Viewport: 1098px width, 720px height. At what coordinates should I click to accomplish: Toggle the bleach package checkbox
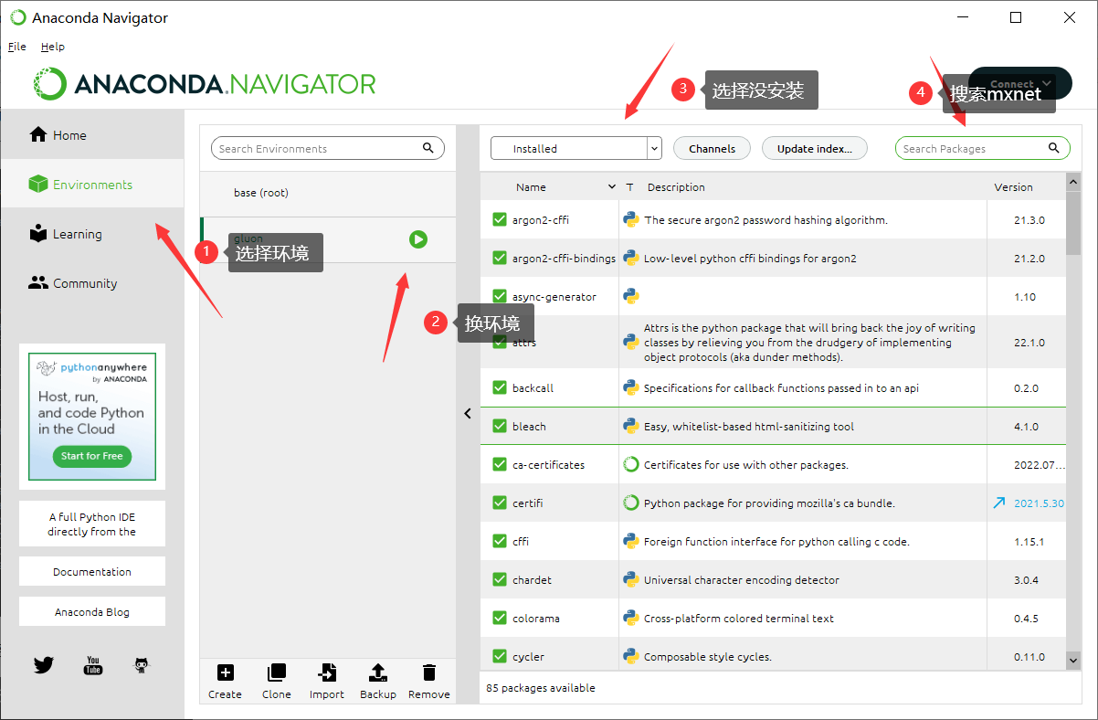tap(499, 426)
